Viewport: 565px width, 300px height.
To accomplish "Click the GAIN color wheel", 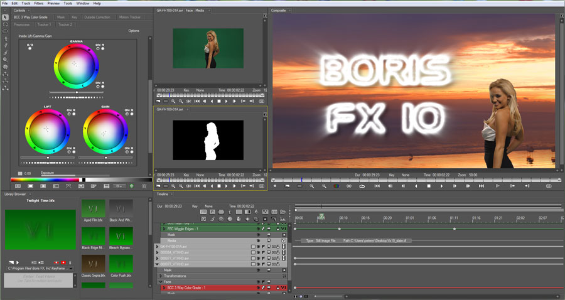I will tap(105, 131).
